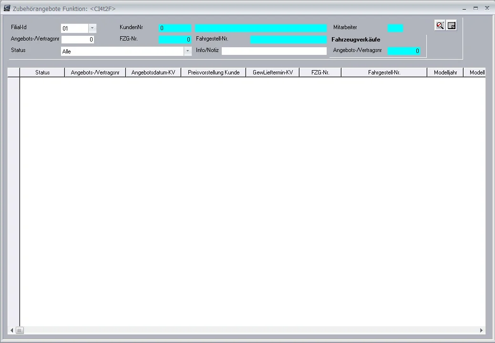Click the Angebots-/Vertragsnr column header
The height and width of the screenshot is (343, 495).
point(95,73)
